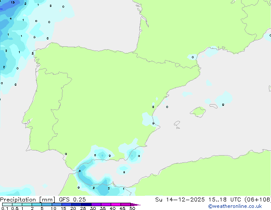The height and width of the screenshot is (210, 271).
Task: Click the 25–30 mm dark navy legend swatch
Action: point(86,204)
